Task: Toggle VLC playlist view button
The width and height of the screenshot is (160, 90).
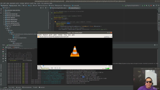Action: 55,68
